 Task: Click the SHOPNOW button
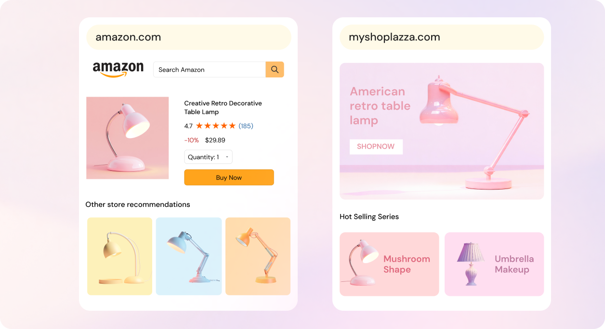click(x=376, y=147)
